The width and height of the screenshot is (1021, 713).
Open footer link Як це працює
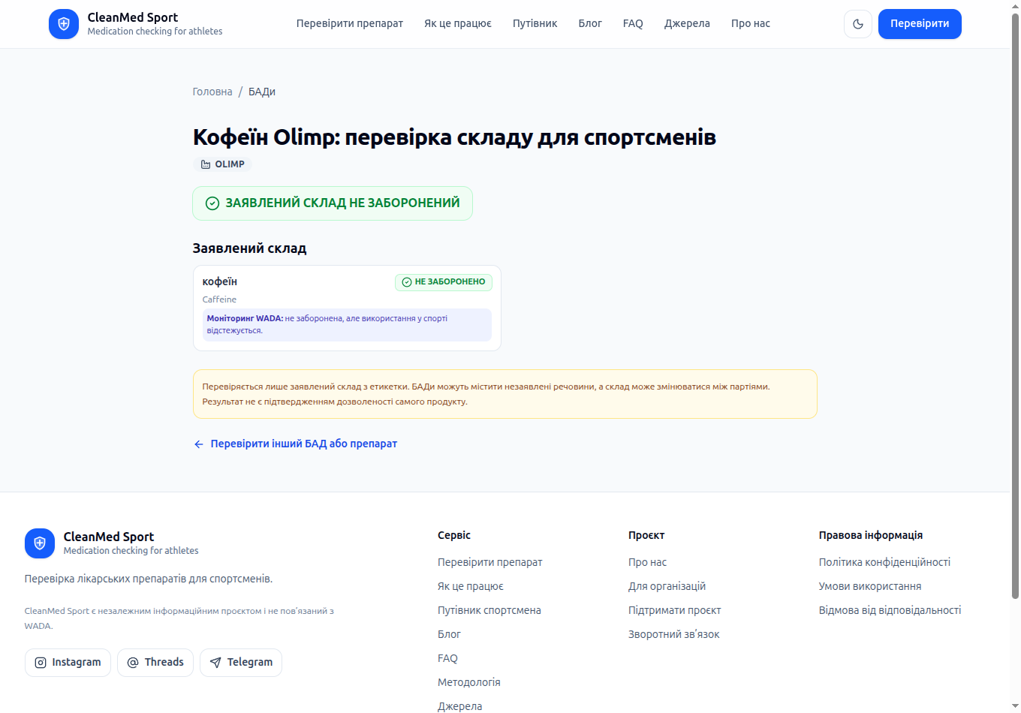471,586
